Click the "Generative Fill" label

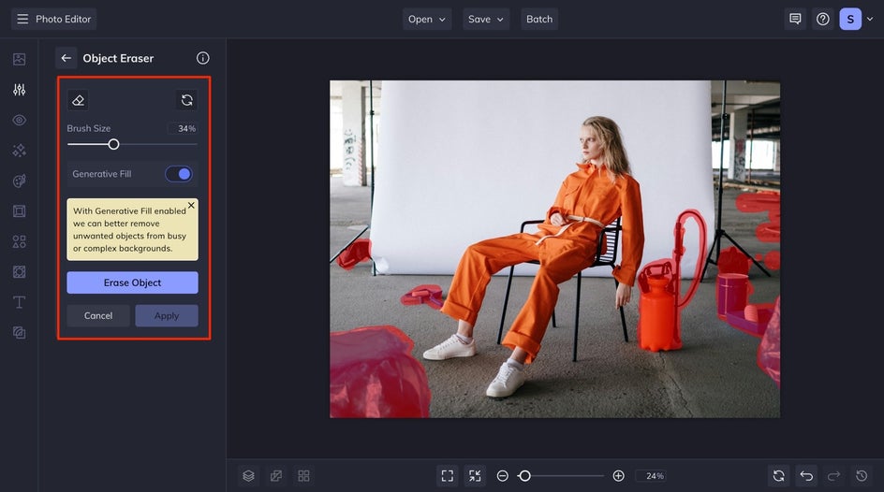(x=101, y=174)
